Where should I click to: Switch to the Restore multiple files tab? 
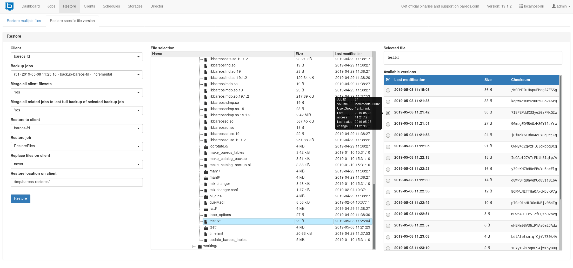[x=24, y=21]
